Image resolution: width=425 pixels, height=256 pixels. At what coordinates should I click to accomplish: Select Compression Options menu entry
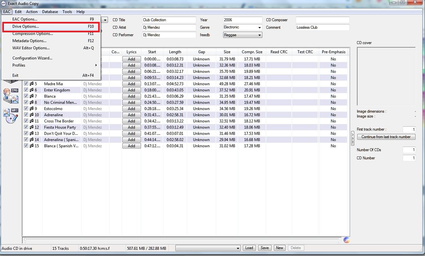51,34
